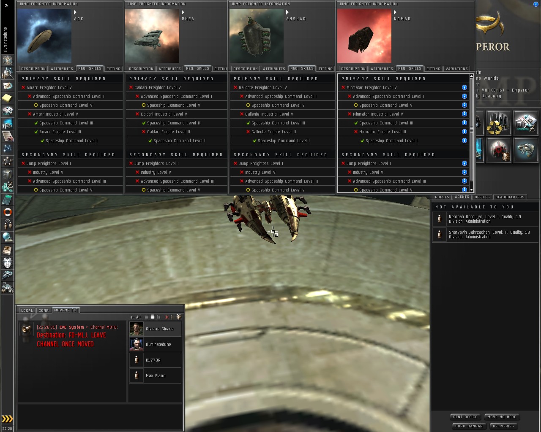Viewport: 541px width, 432px height.
Task: Show info for Jump Freighters Level I in the Nomad window
Action: [464, 163]
